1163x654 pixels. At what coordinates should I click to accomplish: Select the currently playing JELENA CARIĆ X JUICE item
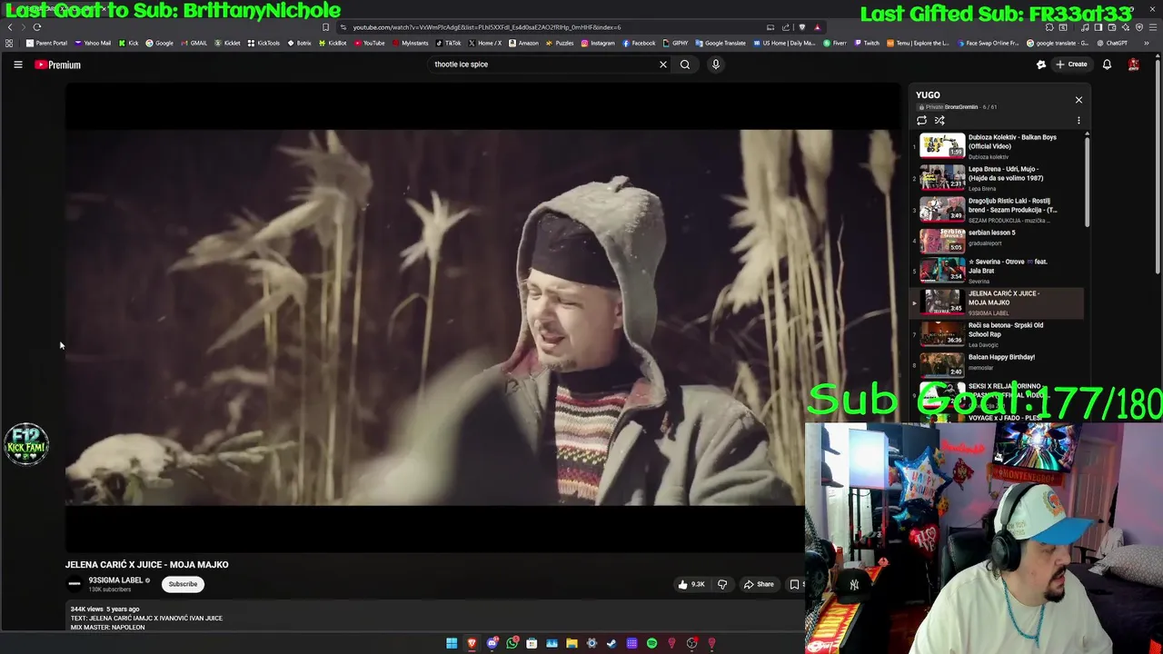pos(998,302)
